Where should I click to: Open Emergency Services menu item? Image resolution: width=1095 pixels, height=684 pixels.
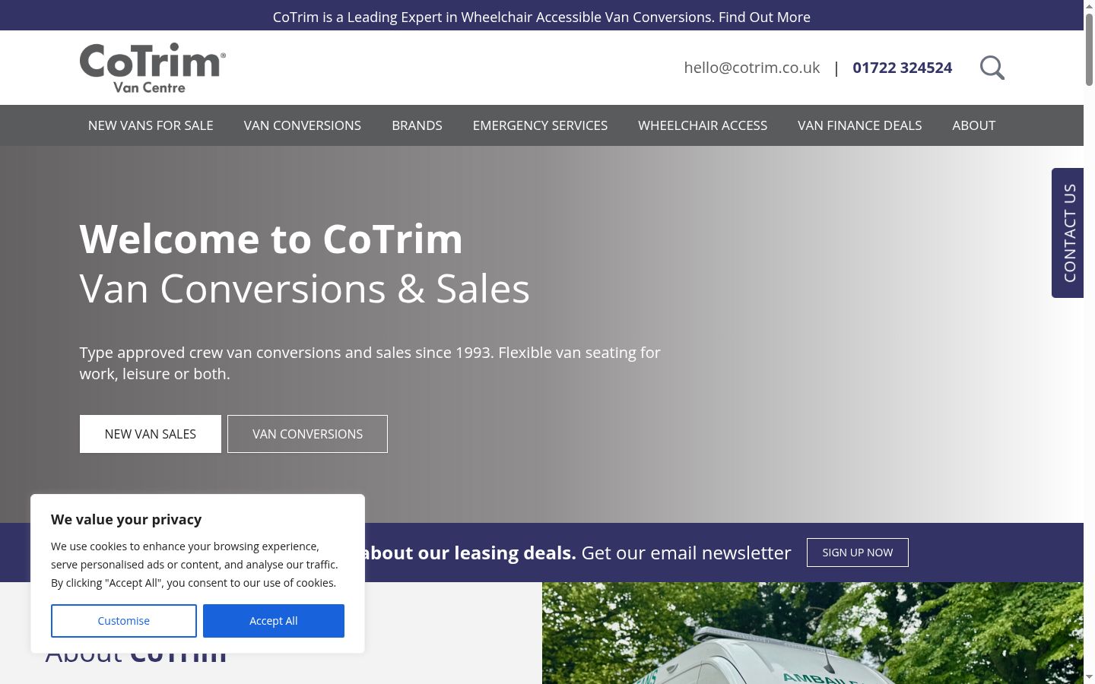(540, 125)
